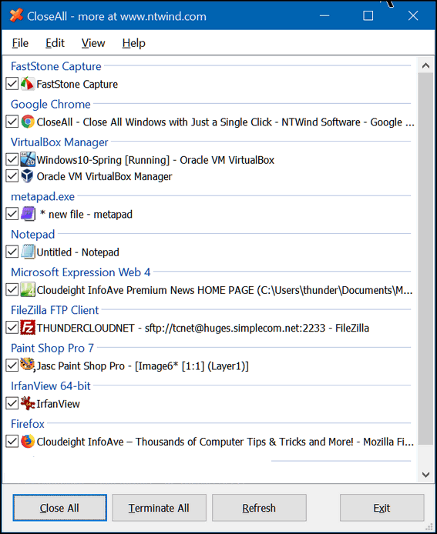The width and height of the screenshot is (437, 534).
Task: Click the scrollbar down arrow
Action: tap(425, 475)
